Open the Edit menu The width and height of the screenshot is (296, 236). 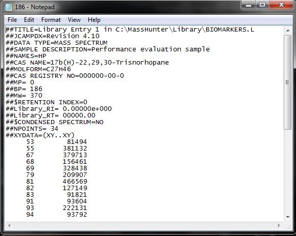29,20
